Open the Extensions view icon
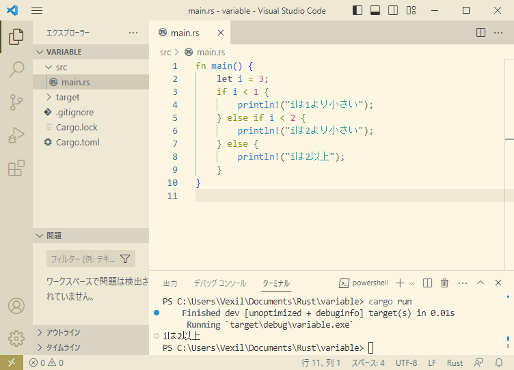 (x=16, y=168)
